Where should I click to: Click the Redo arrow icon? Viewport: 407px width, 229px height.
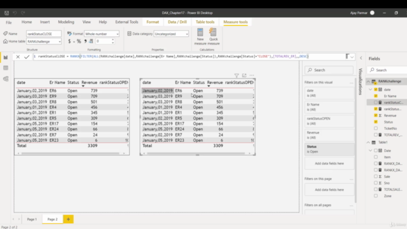click(x=23, y=13)
